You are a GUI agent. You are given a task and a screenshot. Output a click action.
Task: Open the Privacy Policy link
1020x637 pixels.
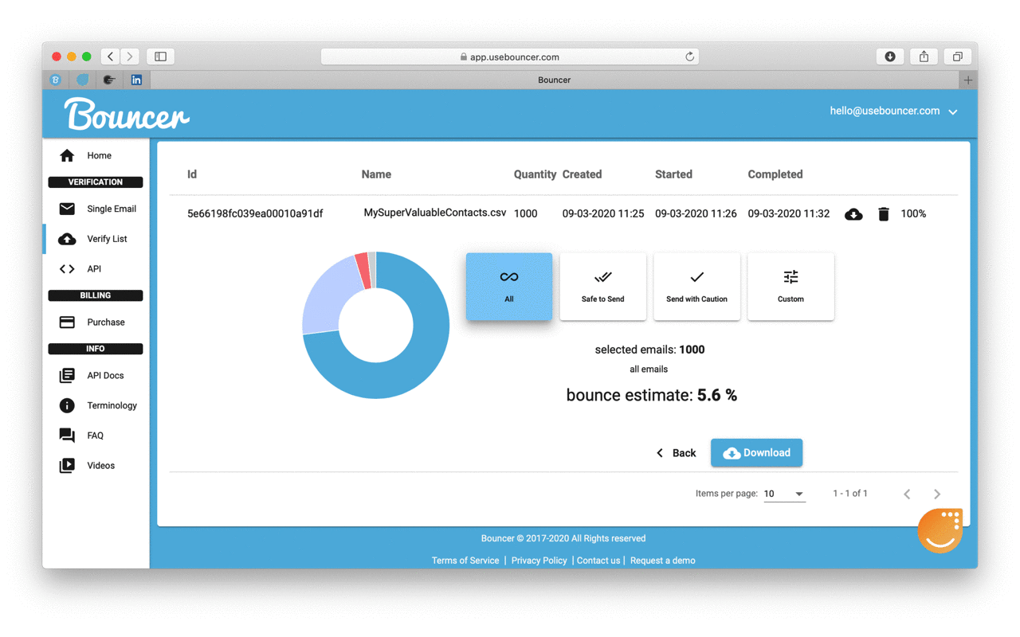tap(539, 560)
